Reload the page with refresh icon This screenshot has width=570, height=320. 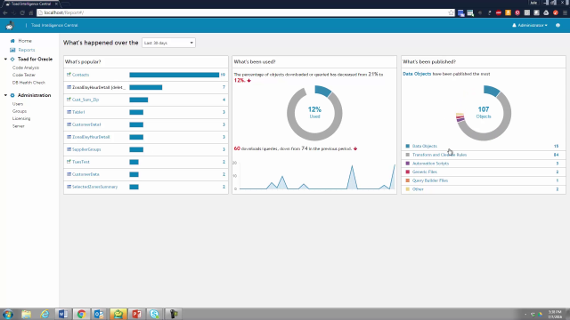click(22, 12)
